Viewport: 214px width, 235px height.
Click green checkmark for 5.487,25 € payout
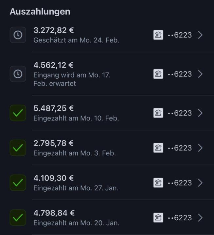[18, 113]
